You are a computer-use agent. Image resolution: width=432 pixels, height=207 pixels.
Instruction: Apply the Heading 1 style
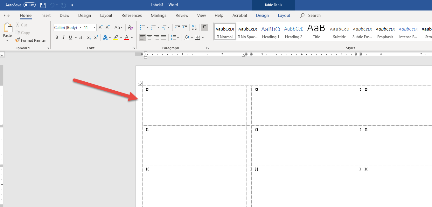[271, 32]
